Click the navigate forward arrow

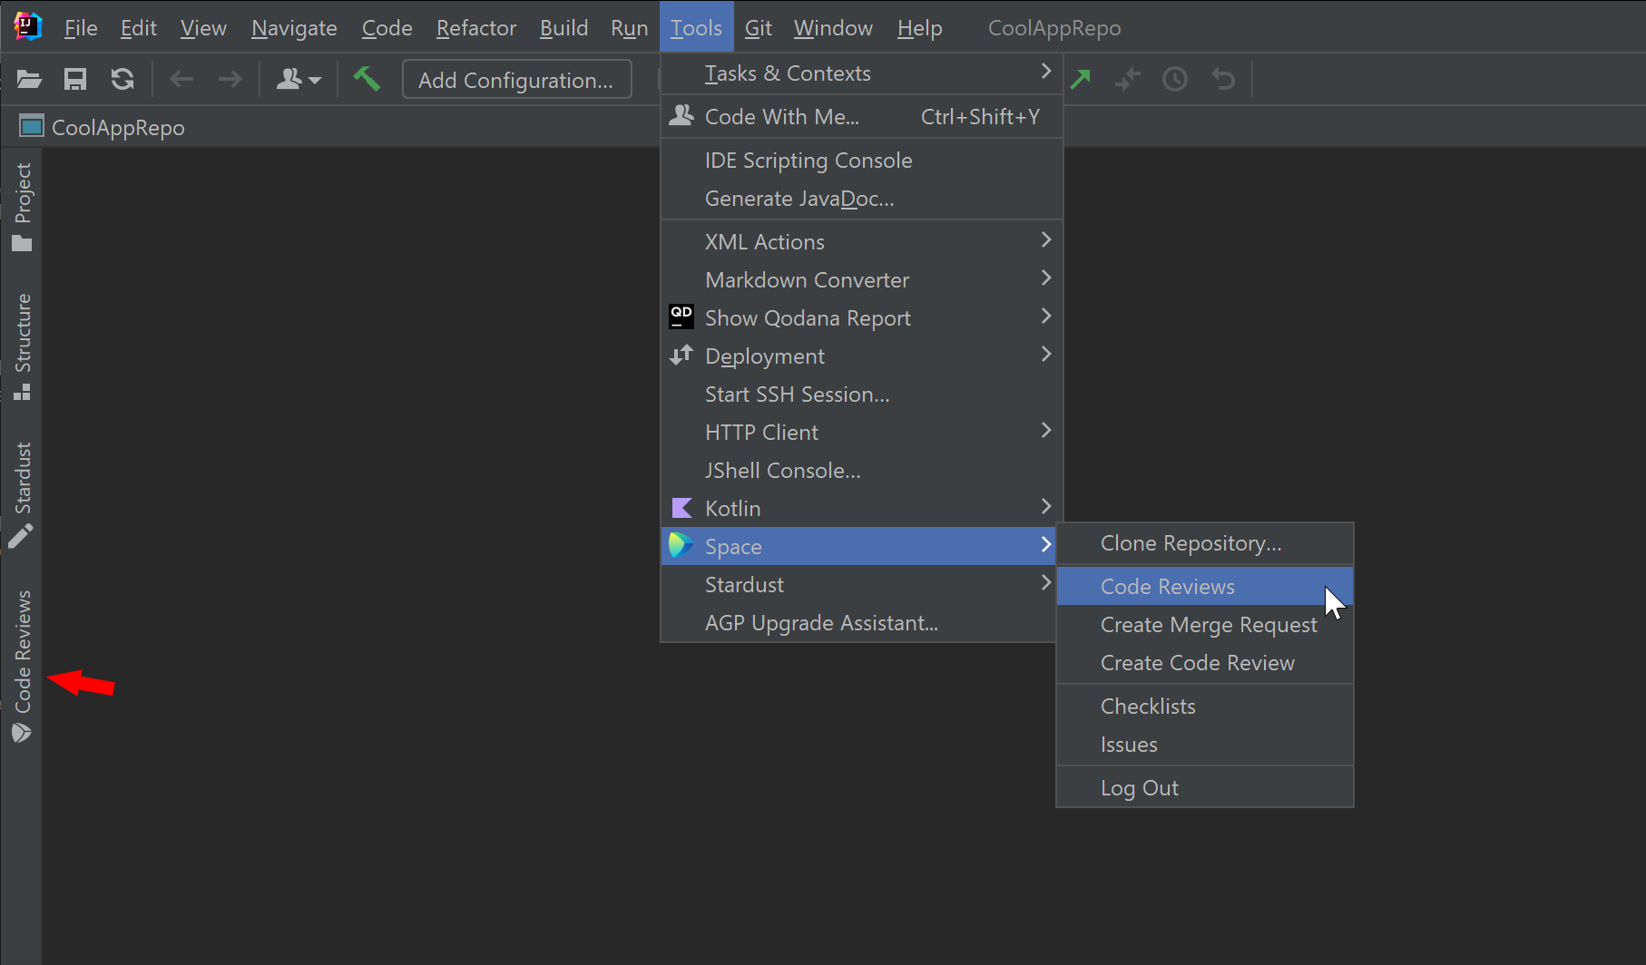tap(230, 79)
